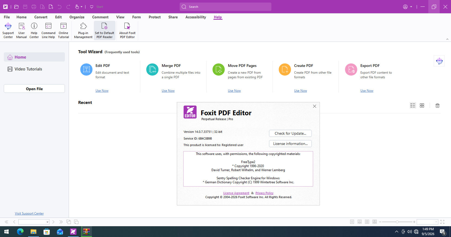Select the Hand tool icon in title bar
Image resolution: width=451 pixels, height=237 pixels.
click(77, 7)
